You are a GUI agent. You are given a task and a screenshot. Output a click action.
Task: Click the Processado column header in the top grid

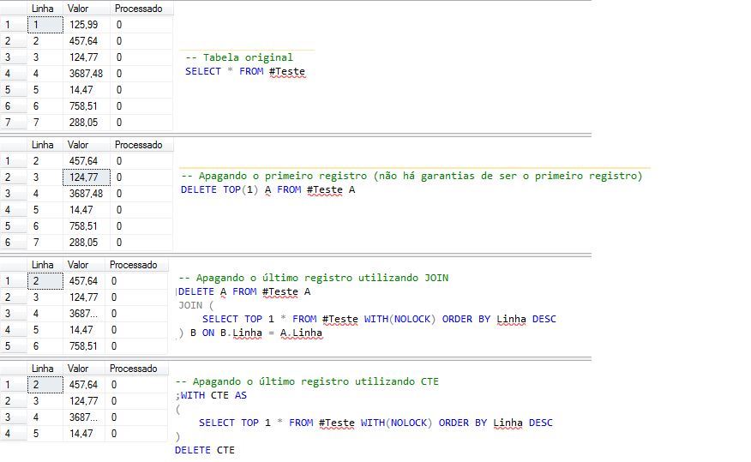[138, 9]
